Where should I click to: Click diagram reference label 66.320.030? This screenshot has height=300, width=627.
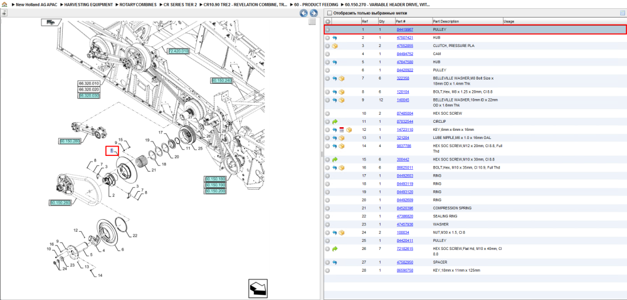click(x=89, y=96)
